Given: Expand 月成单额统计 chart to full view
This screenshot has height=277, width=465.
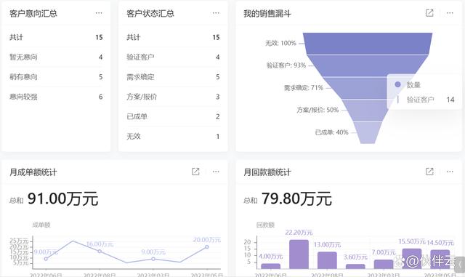Looking at the screenshot, I should [x=195, y=172].
